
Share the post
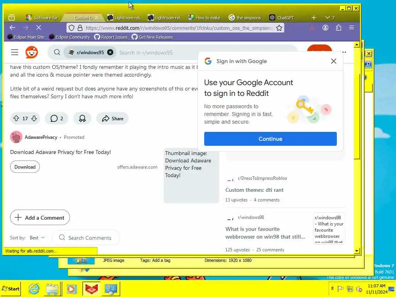[x=113, y=118]
